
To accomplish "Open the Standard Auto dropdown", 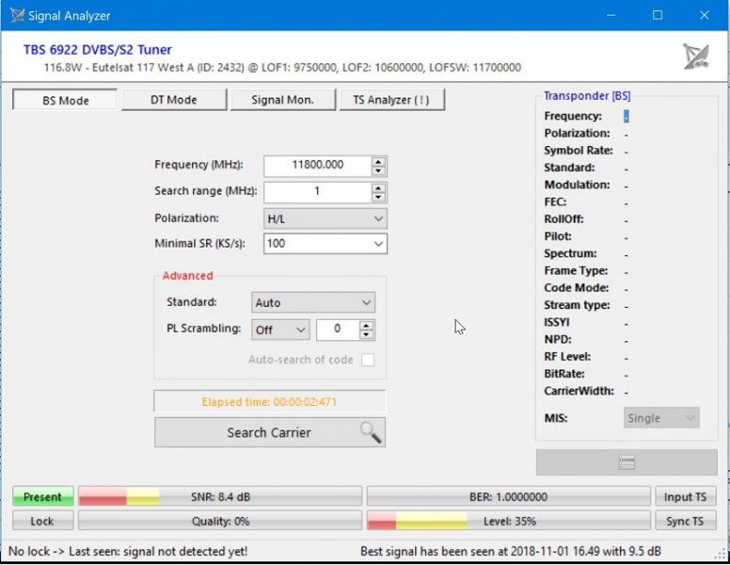I will (x=314, y=303).
